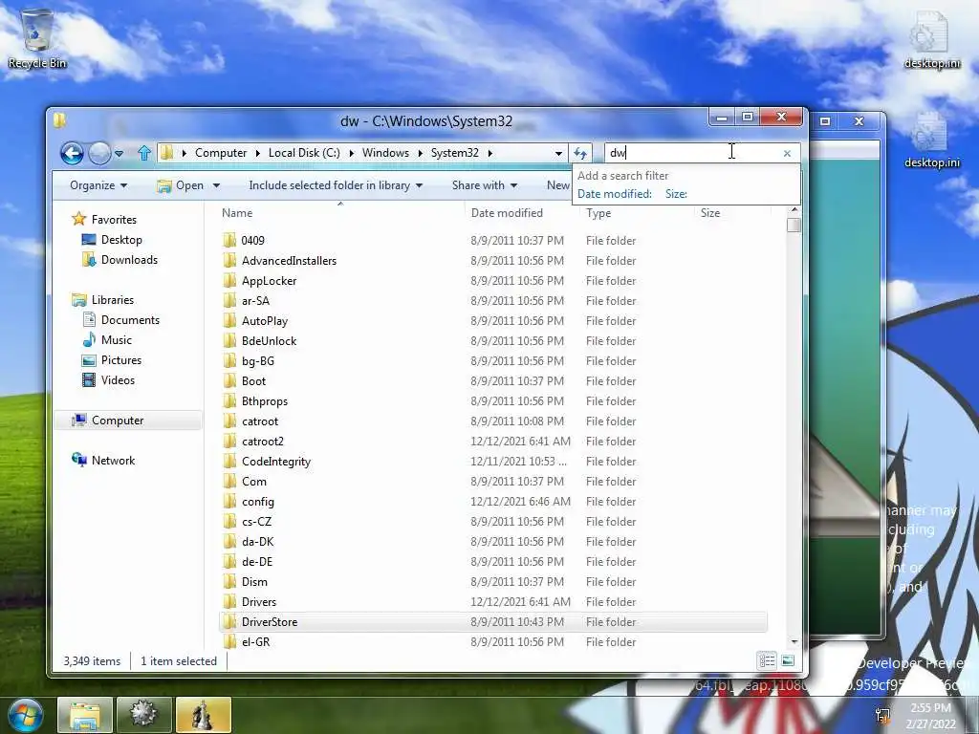The width and height of the screenshot is (979, 734).
Task: Open Include selected folder in library menu
Action: pyautogui.click(x=336, y=185)
